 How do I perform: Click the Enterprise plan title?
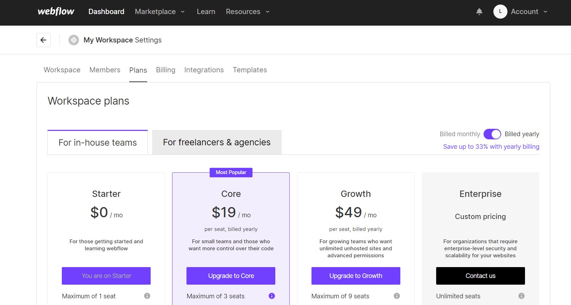tap(480, 194)
